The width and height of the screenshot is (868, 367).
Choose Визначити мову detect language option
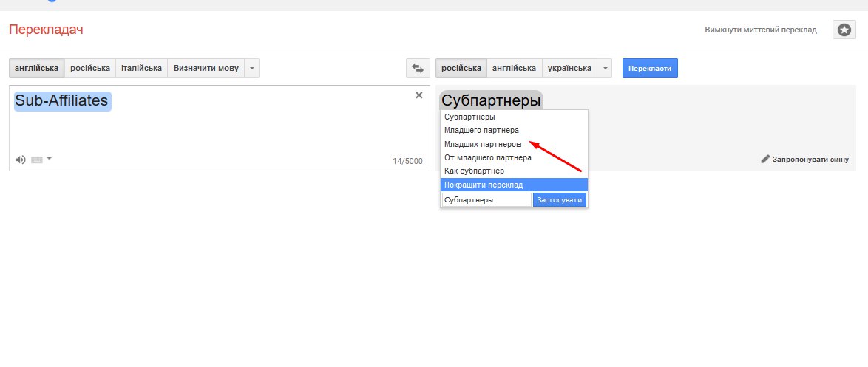tap(206, 69)
